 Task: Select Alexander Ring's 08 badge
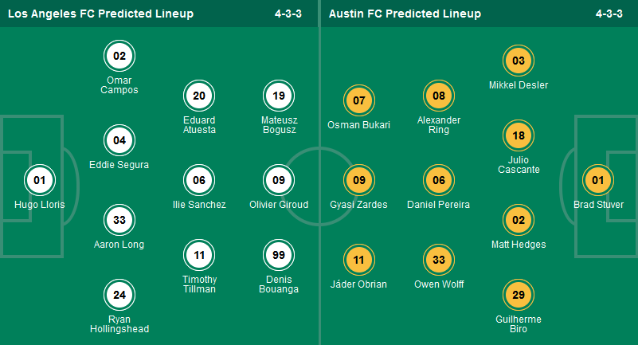[438, 96]
